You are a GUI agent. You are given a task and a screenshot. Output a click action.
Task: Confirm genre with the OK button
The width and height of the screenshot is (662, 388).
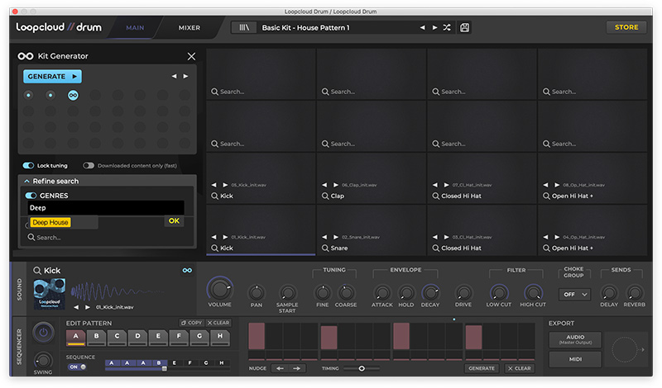pos(174,220)
